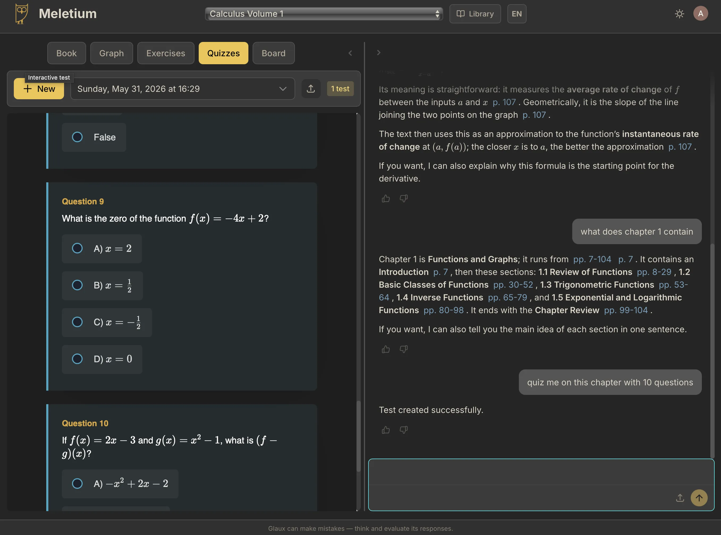Click the export test upload icon
This screenshot has height=535, width=721.
click(x=311, y=89)
